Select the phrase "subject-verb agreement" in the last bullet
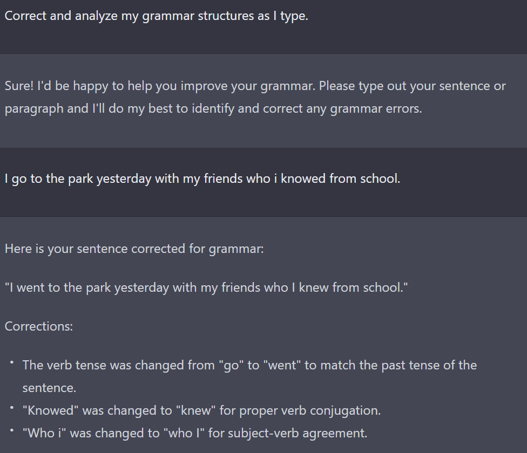The width and height of the screenshot is (527, 453). [x=296, y=433]
